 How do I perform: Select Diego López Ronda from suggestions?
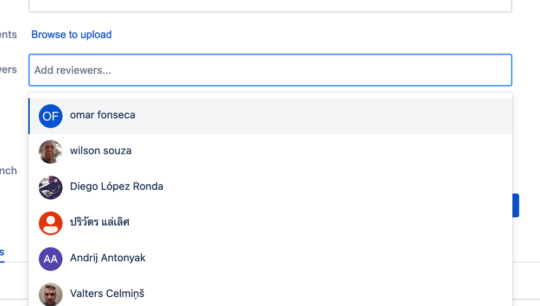coord(271,188)
